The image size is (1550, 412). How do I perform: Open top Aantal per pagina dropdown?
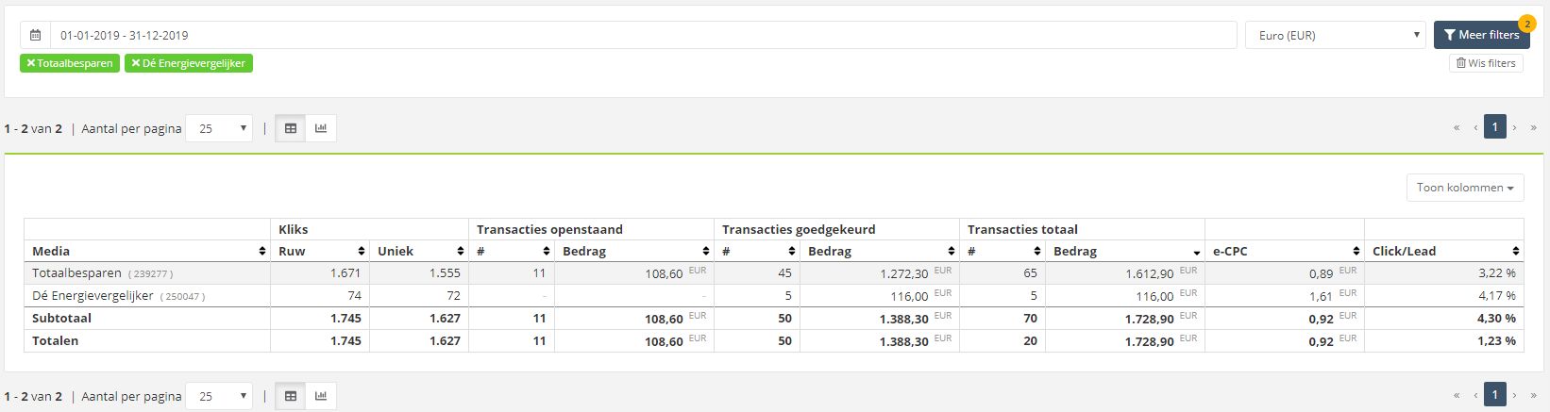[219, 128]
